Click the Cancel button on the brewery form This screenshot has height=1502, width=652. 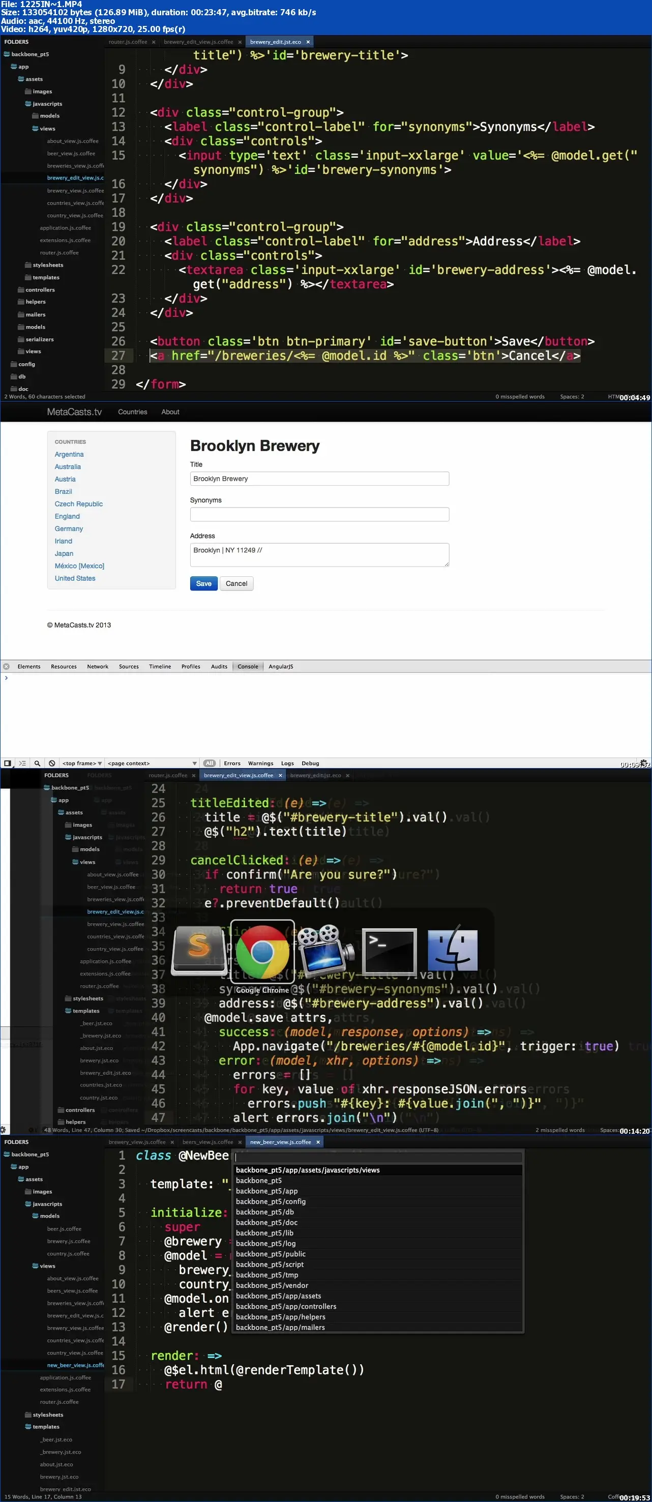(x=236, y=583)
